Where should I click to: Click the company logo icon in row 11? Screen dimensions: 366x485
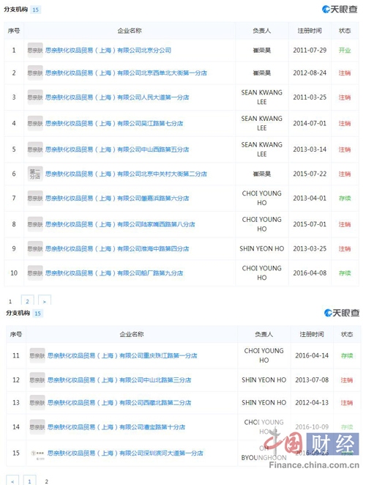pos(37,355)
